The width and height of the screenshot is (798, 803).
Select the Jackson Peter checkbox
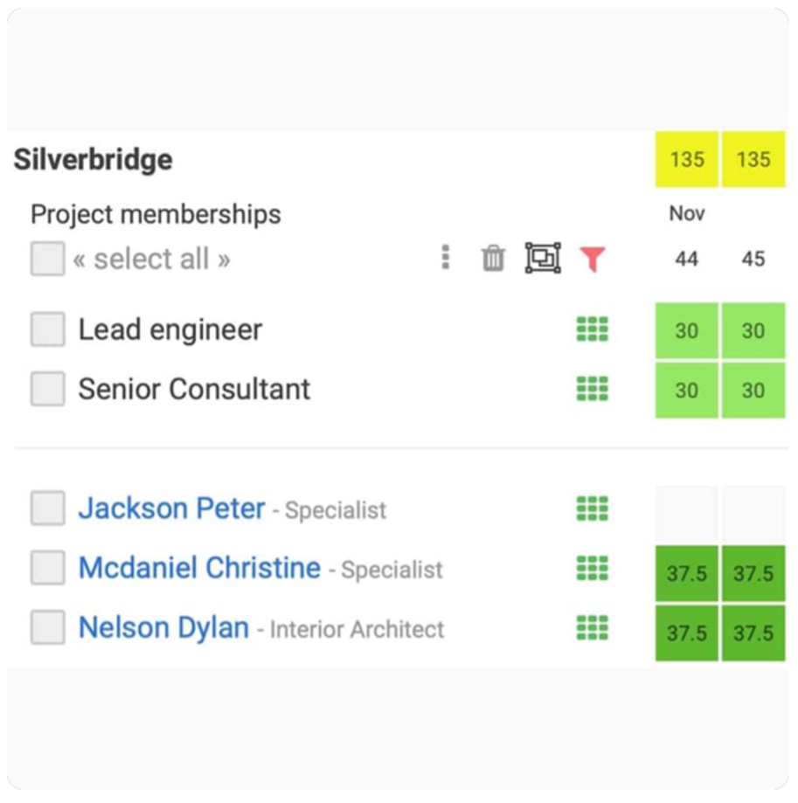(47, 508)
